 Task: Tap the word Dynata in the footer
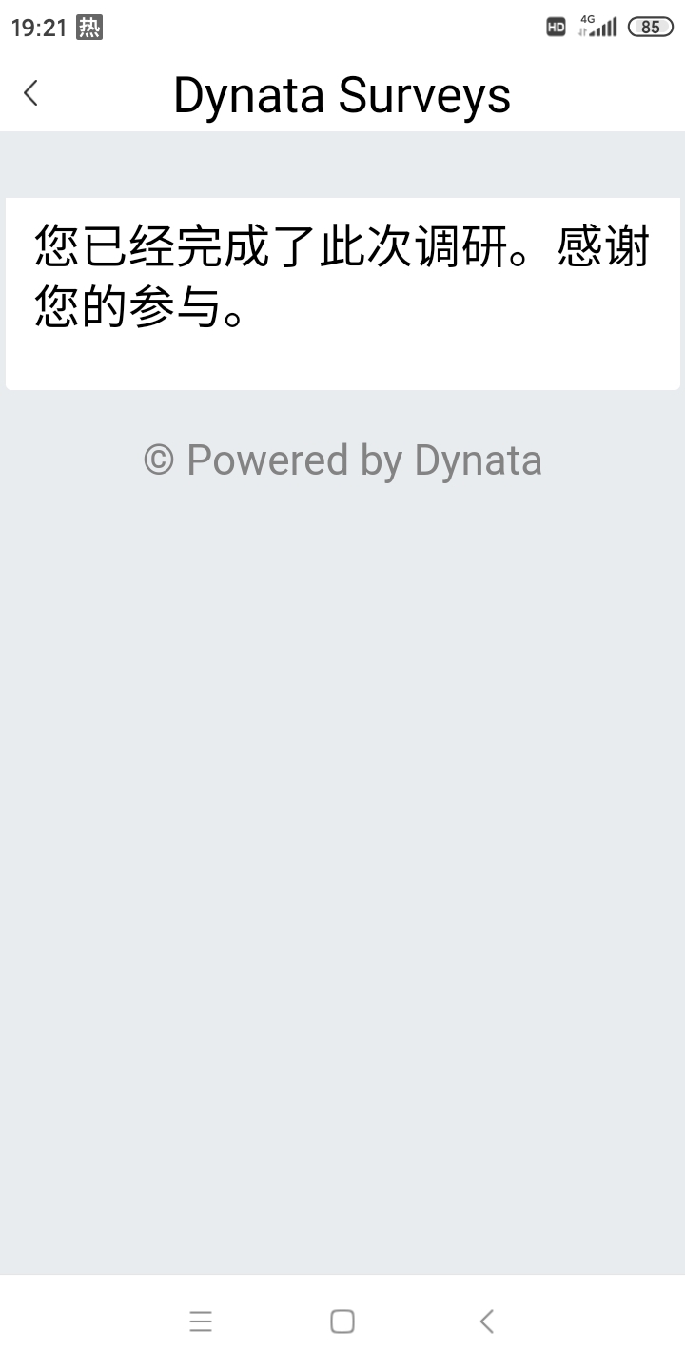479,460
